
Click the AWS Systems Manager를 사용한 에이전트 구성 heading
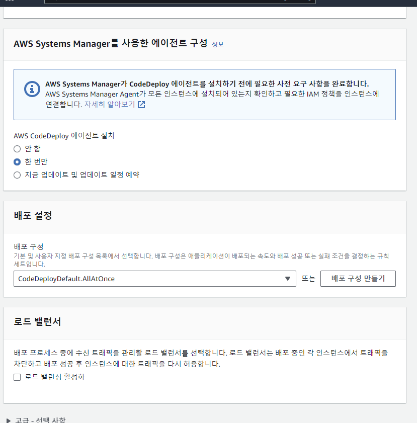coord(111,43)
